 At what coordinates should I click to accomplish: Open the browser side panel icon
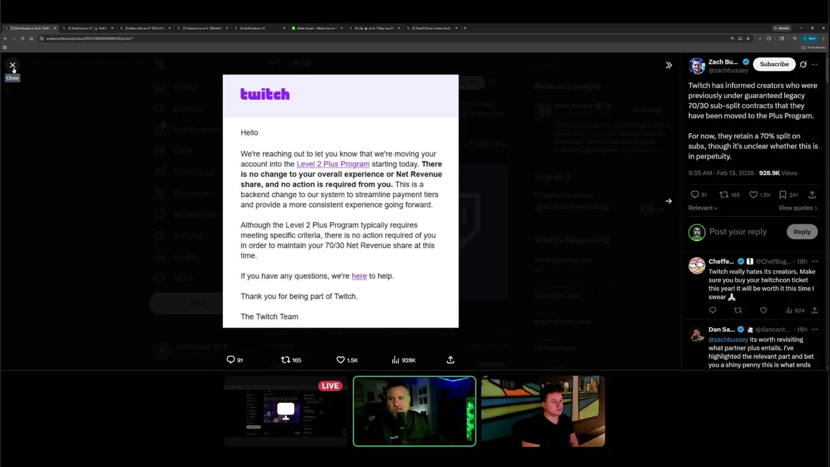click(x=781, y=38)
